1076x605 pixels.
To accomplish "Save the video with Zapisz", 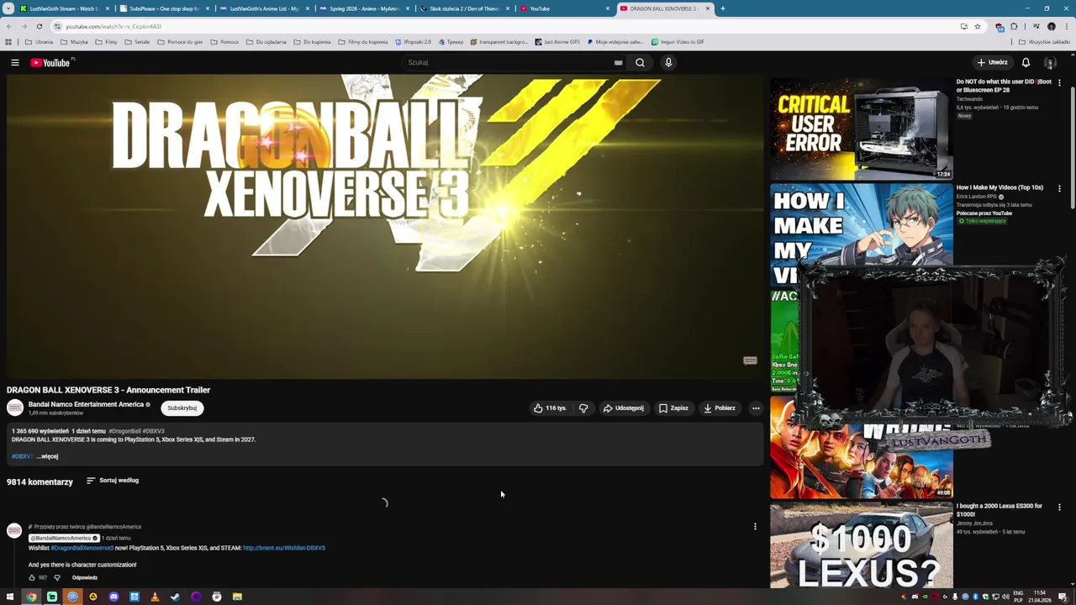I will click(673, 408).
